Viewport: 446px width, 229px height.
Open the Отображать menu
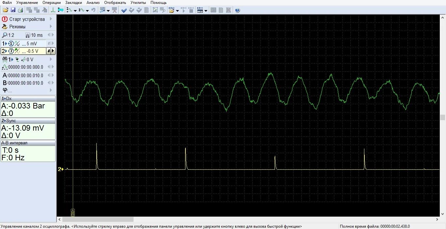[115, 3]
